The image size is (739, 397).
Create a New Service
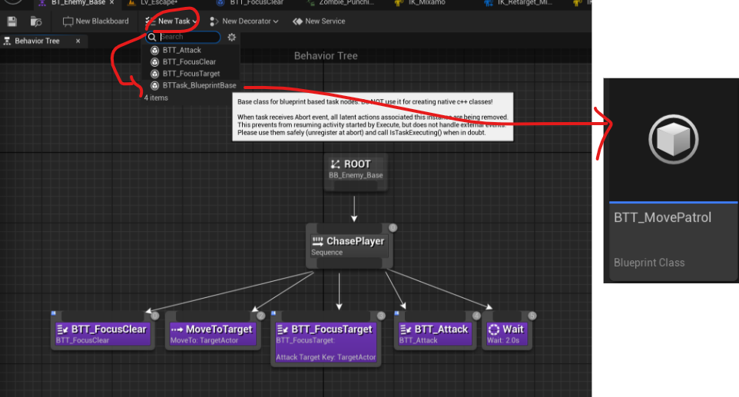[x=319, y=22]
